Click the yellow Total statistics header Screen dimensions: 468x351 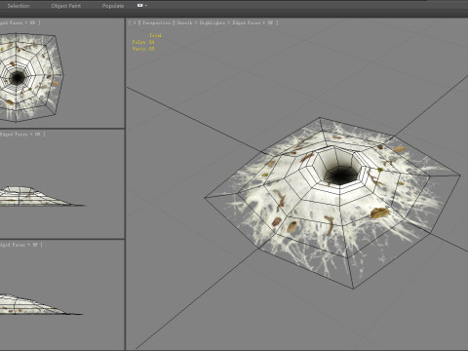(x=155, y=35)
